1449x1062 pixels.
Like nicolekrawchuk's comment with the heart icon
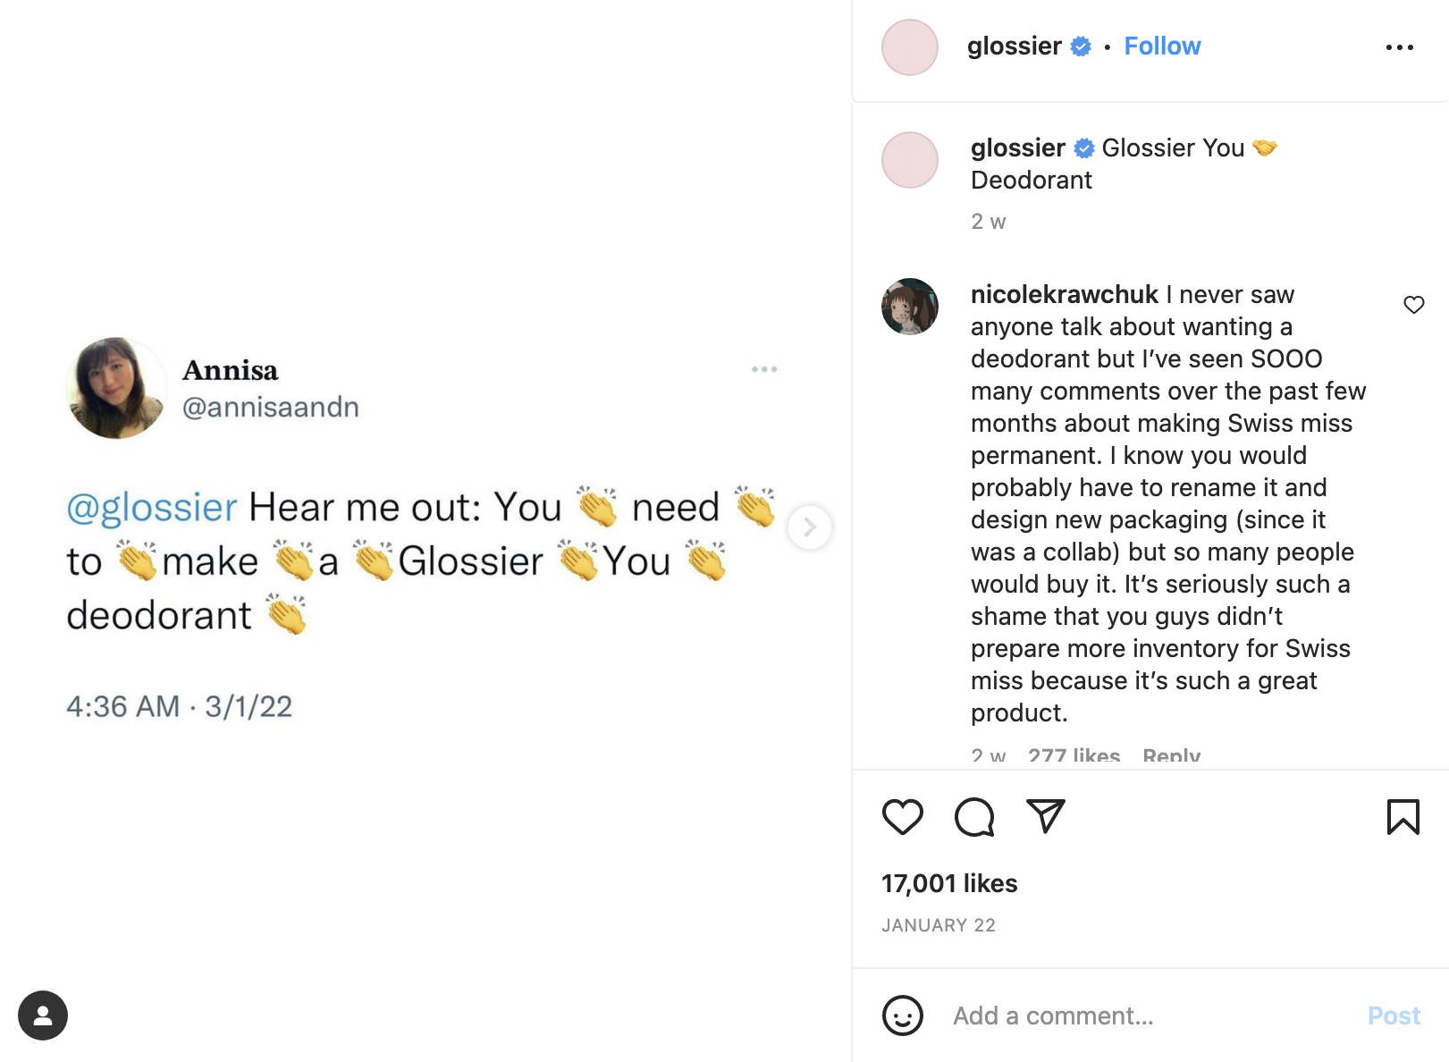[1414, 305]
